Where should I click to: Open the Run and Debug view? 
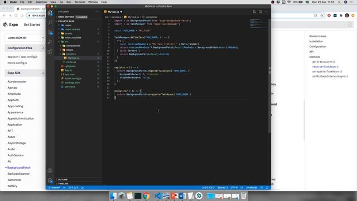coord(50,42)
